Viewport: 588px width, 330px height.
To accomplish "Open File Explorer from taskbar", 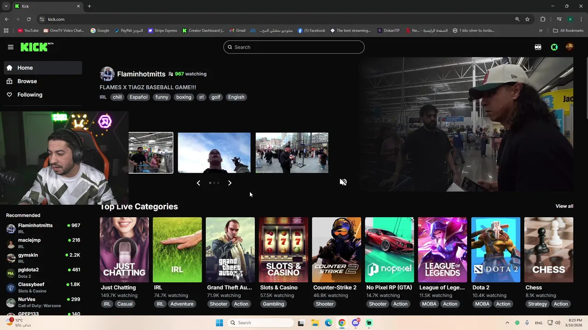I will tap(315, 323).
